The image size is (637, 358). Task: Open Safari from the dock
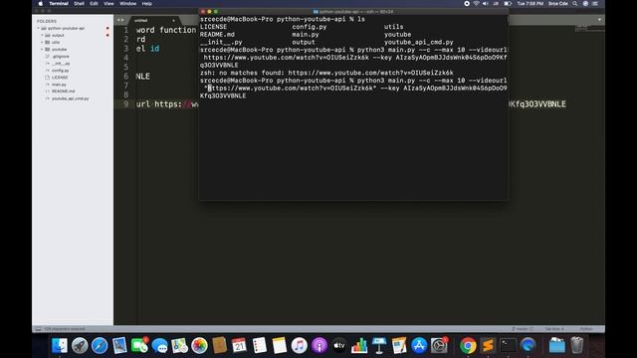(100, 345)
